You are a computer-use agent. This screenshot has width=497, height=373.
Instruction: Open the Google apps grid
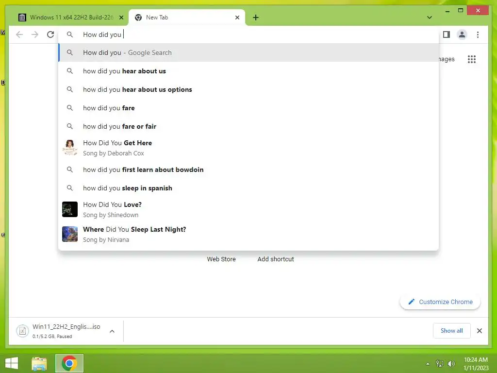coord(472,59)
